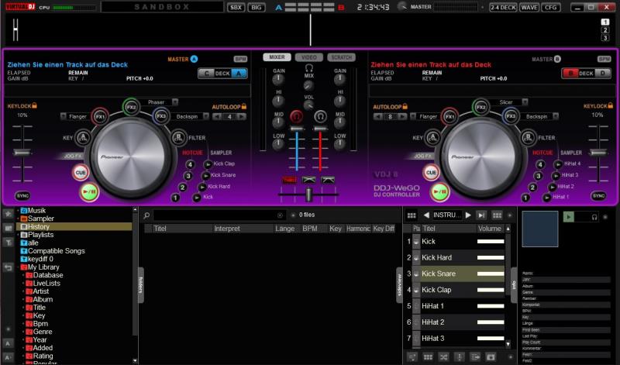620x365 pixels.
Task: Click left deck pitch fader
Action: click(x=22, y=152)
